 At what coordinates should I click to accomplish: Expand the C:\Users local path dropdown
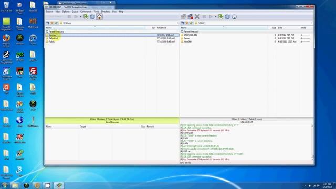pos(177,23)
